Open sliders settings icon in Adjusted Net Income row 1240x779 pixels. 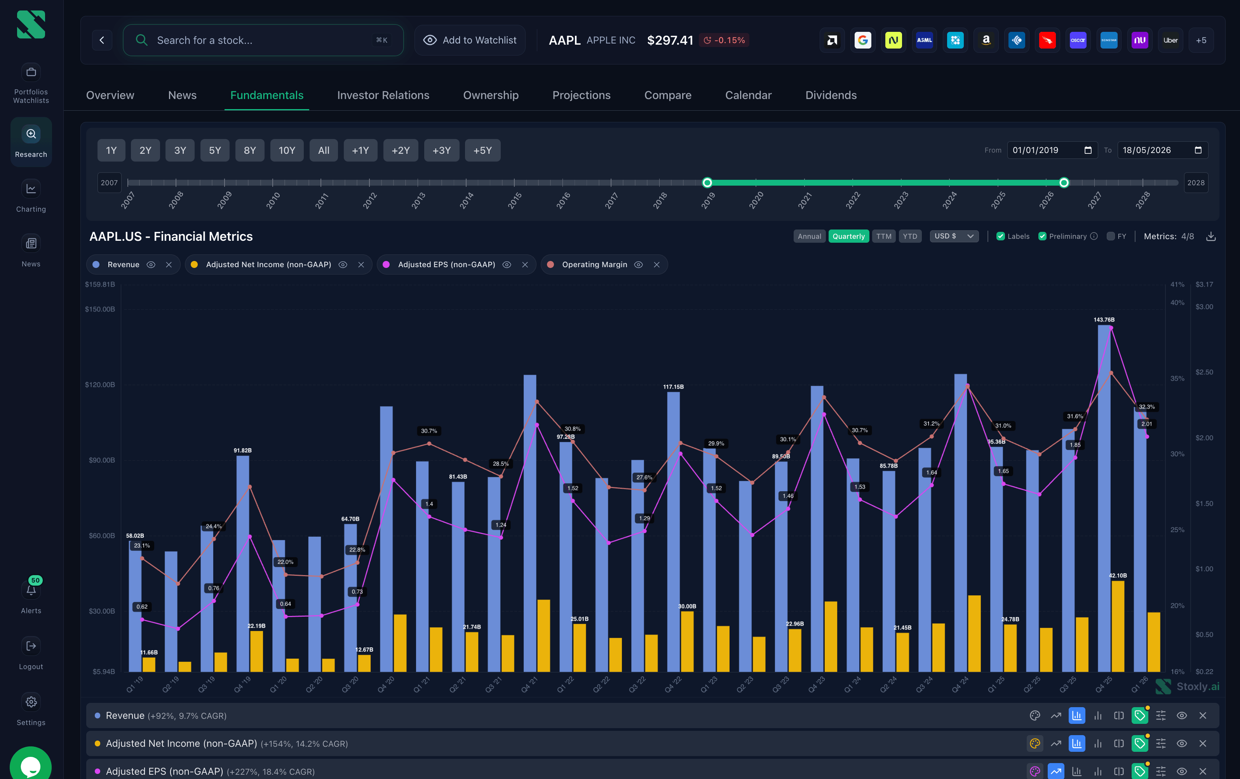point(1161,744)
